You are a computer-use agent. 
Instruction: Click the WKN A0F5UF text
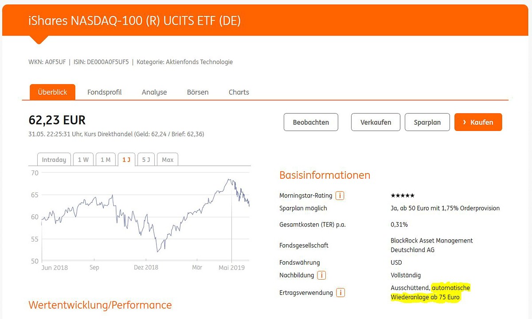[47, 62]
